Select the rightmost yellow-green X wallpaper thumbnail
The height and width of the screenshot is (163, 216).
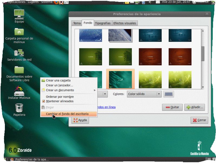[180, 79]
